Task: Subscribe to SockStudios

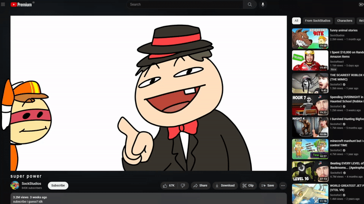Action: tap(58, 185)
